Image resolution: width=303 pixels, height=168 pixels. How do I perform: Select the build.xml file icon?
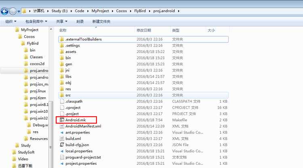click(62, 139)
